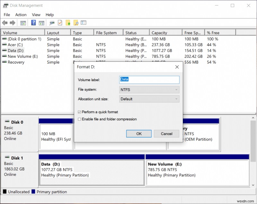Open the Action menu

click(21, 15)
